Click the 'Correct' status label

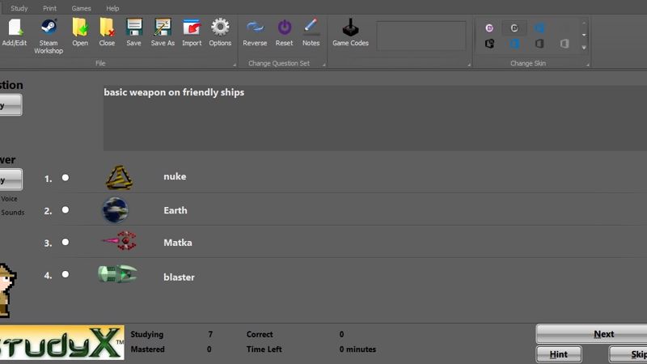click(x=260, y=334)
